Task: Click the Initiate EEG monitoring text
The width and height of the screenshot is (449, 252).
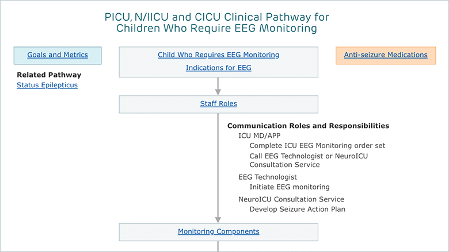Action: [x=290, y=187]
